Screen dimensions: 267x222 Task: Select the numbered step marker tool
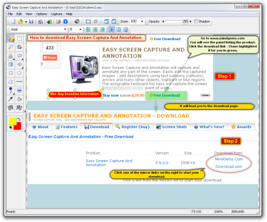point(10,90)
